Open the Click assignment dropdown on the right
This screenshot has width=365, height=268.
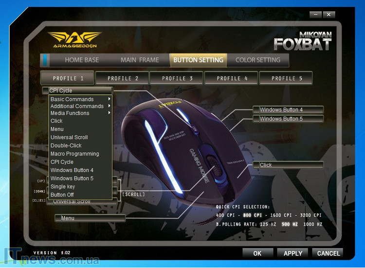click(288, 165)
